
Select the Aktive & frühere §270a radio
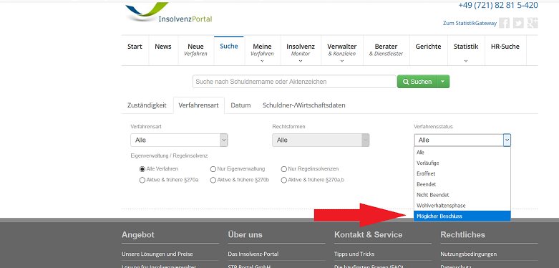pos(142,180)
